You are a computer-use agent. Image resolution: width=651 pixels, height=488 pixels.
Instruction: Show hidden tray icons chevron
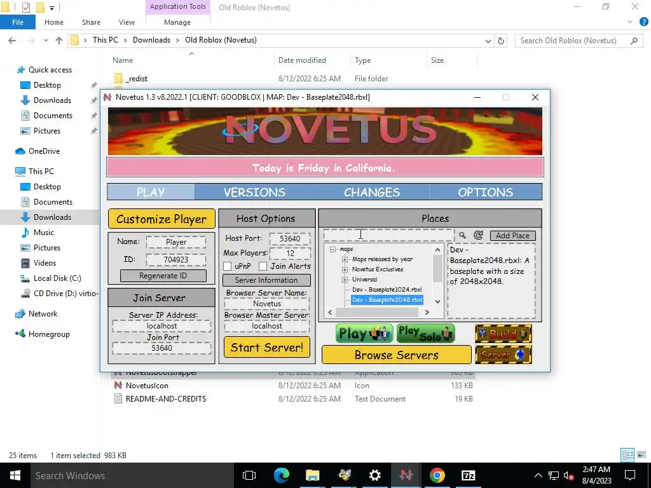(x=538, y=475)
